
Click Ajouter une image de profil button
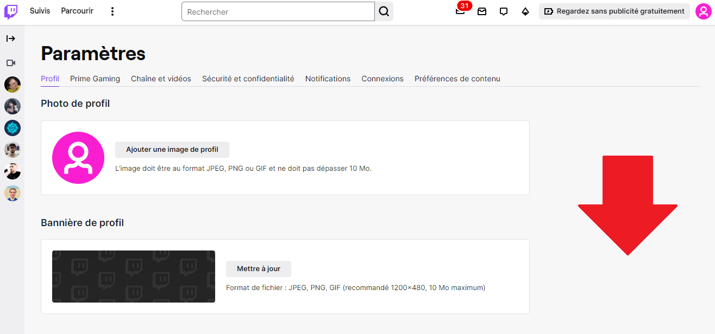[x=172, y=150]
